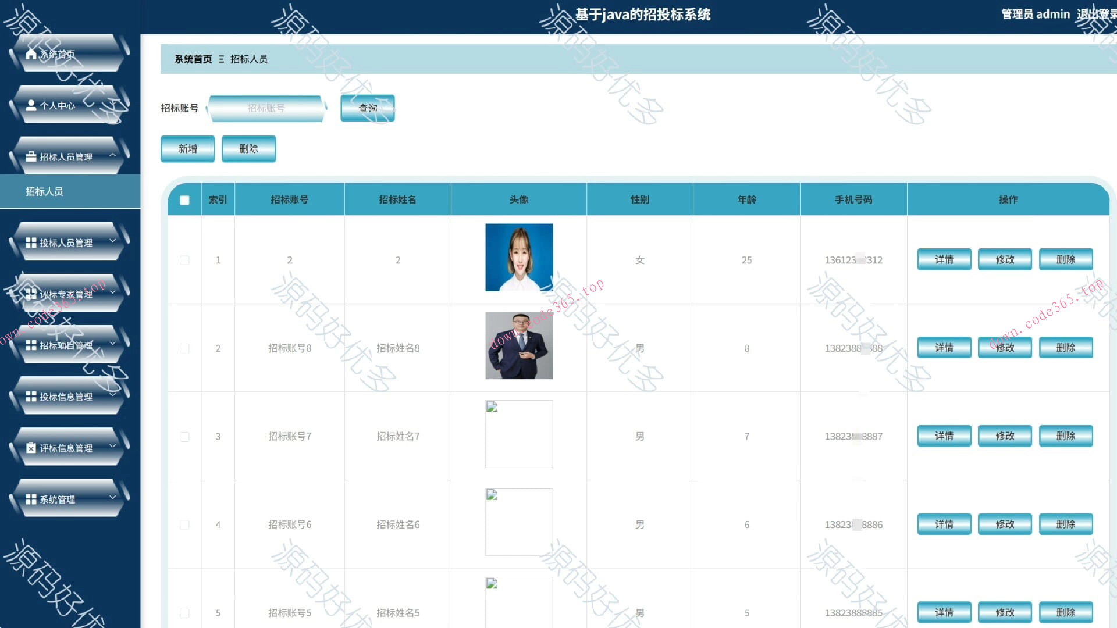Select the 招标人员 submenu item
The height and width of the screenshot is (628, 1117).
coord(45,191)
